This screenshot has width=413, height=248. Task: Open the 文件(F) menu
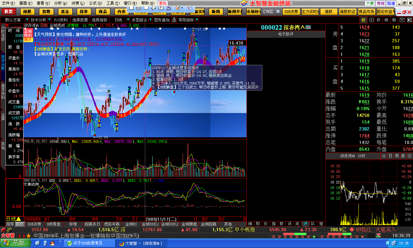tap(8, 3)
